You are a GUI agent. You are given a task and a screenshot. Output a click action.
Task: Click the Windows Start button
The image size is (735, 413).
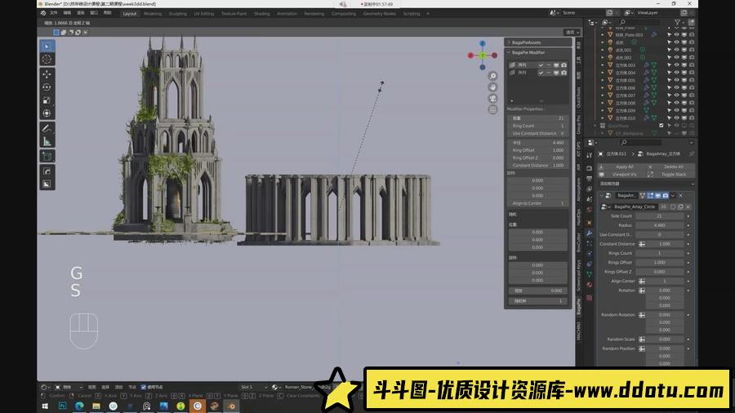[46, 406]
